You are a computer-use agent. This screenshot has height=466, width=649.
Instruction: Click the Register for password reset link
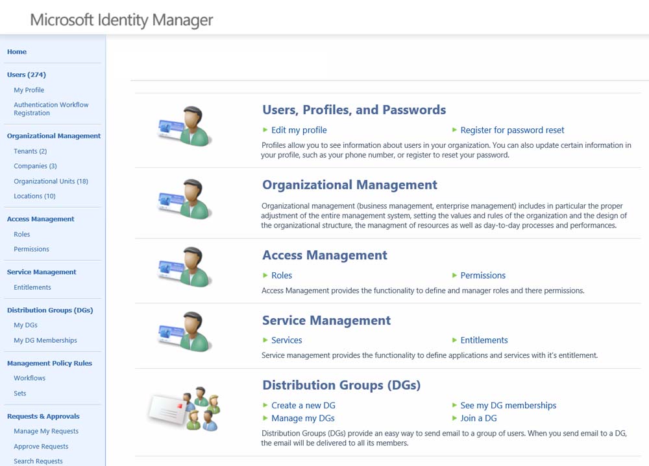point(513,130)
